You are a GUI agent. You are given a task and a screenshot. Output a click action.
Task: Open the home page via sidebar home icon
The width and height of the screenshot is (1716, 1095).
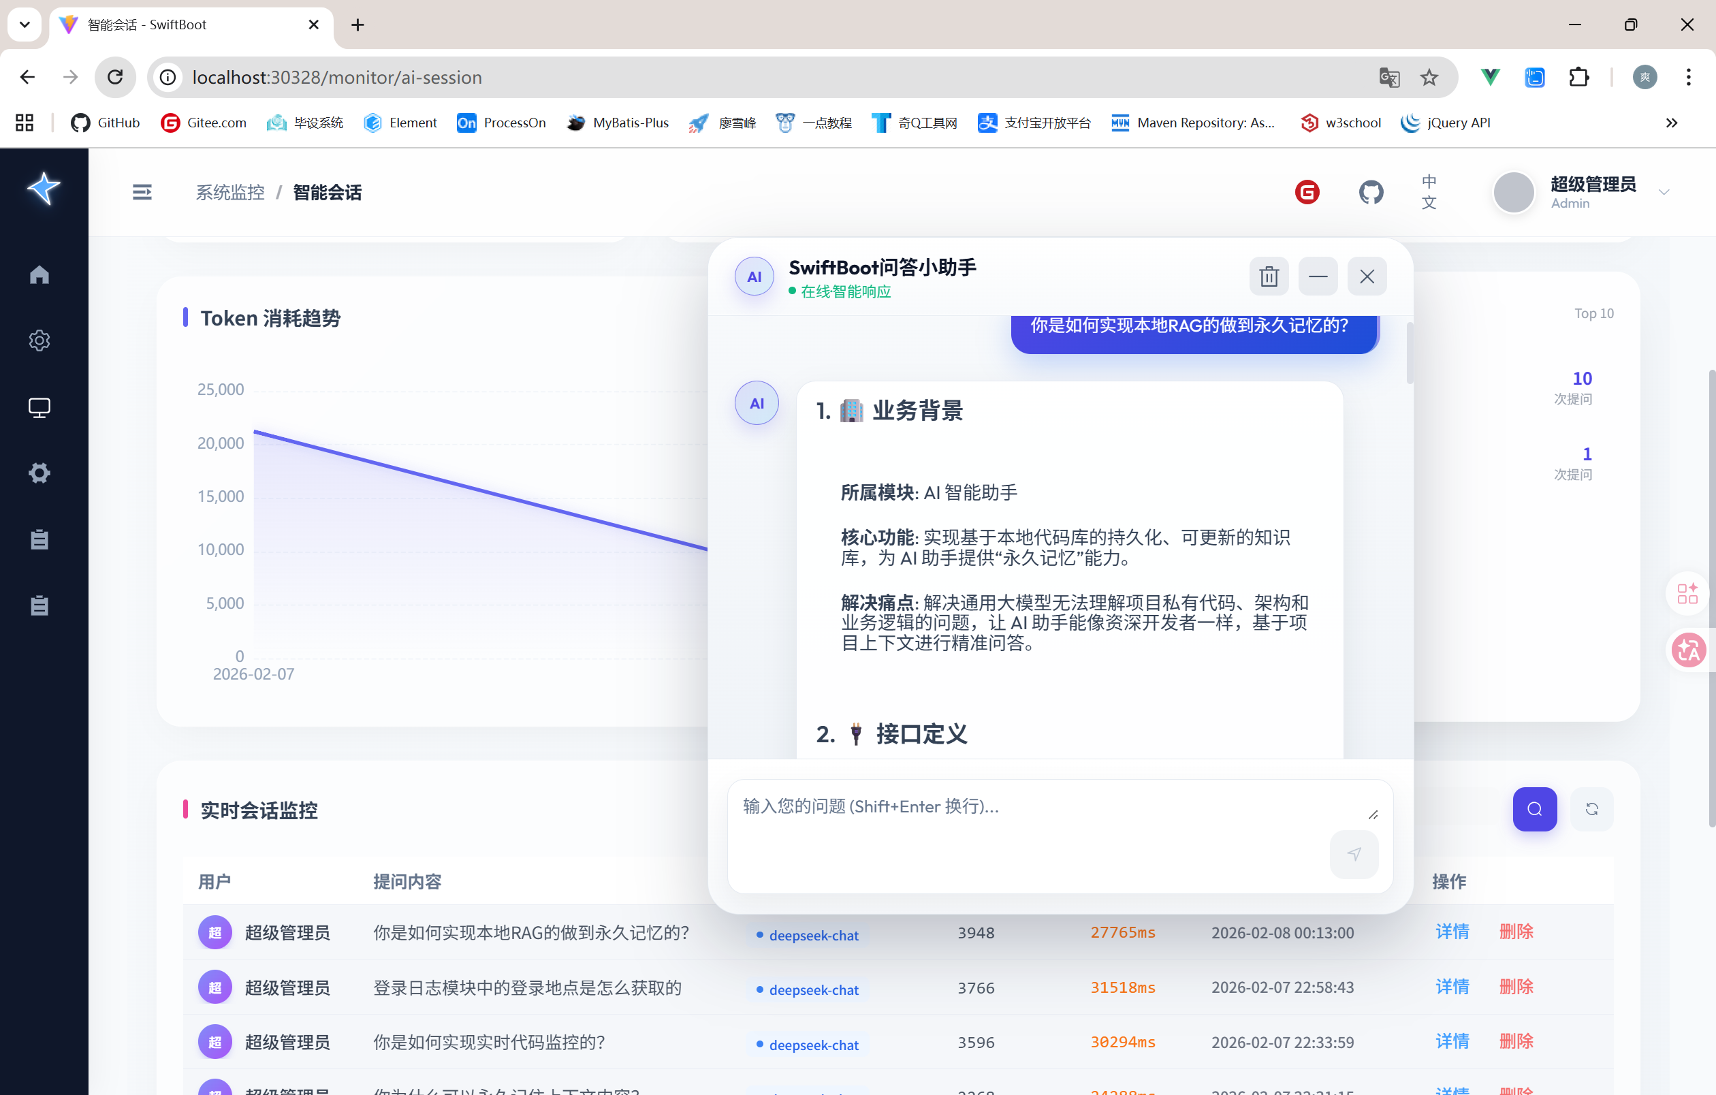(39, 275)
